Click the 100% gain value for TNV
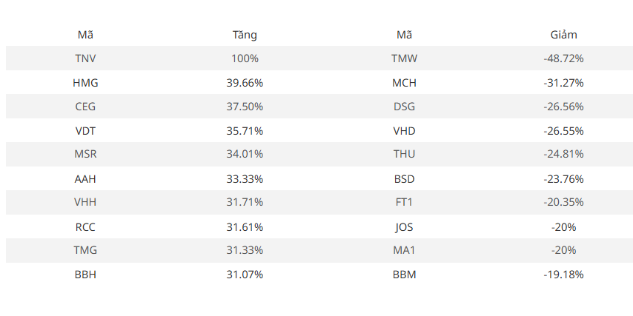This screenshot has width=633, height=316. [x=245, y=58]
